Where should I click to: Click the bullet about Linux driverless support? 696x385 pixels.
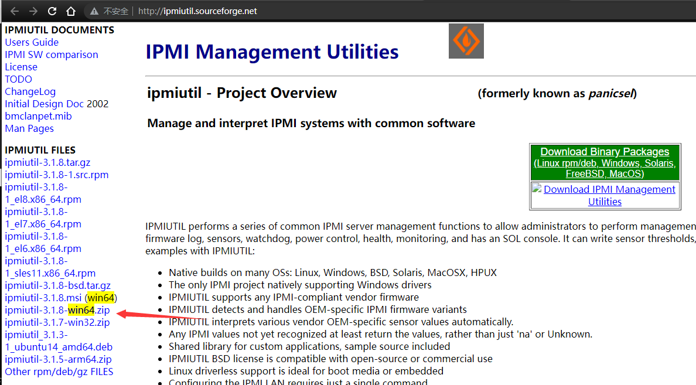(x=306, y=372)
